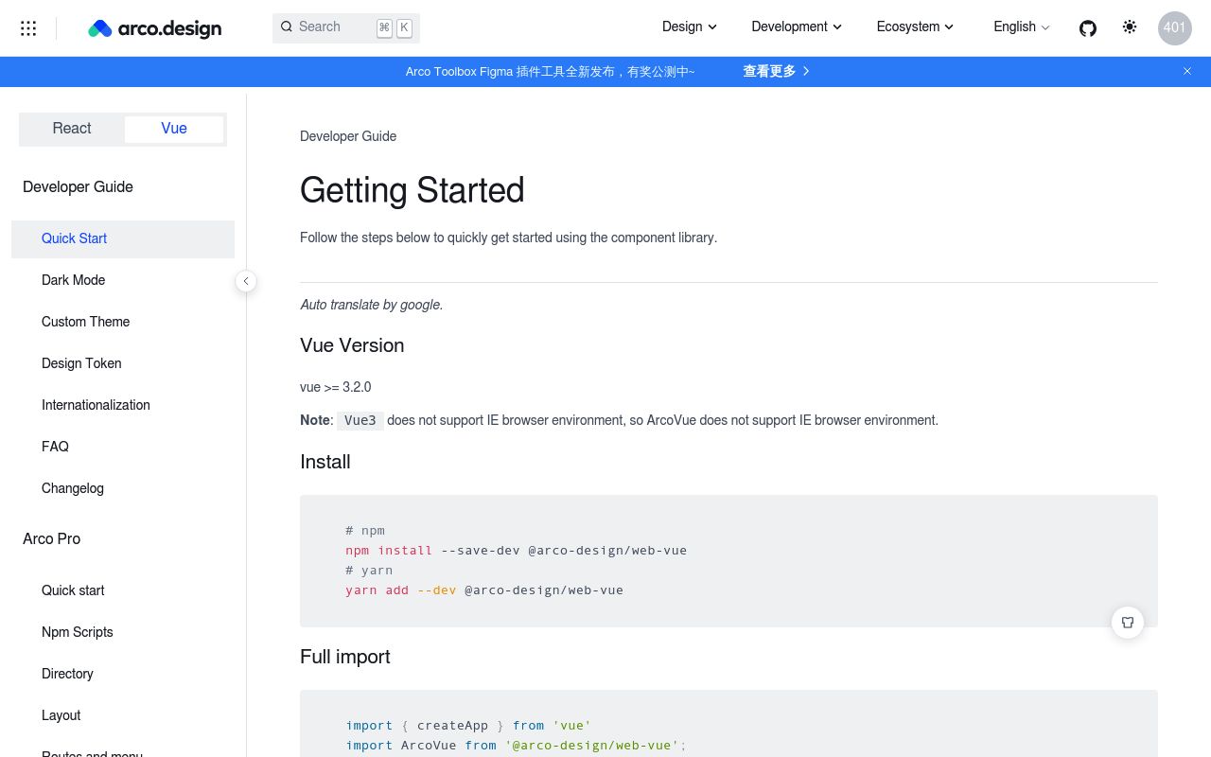Expand the Design dropdown menu
Screen dimensions: 1211x757
pyautogui.click(x=689, y=27)
